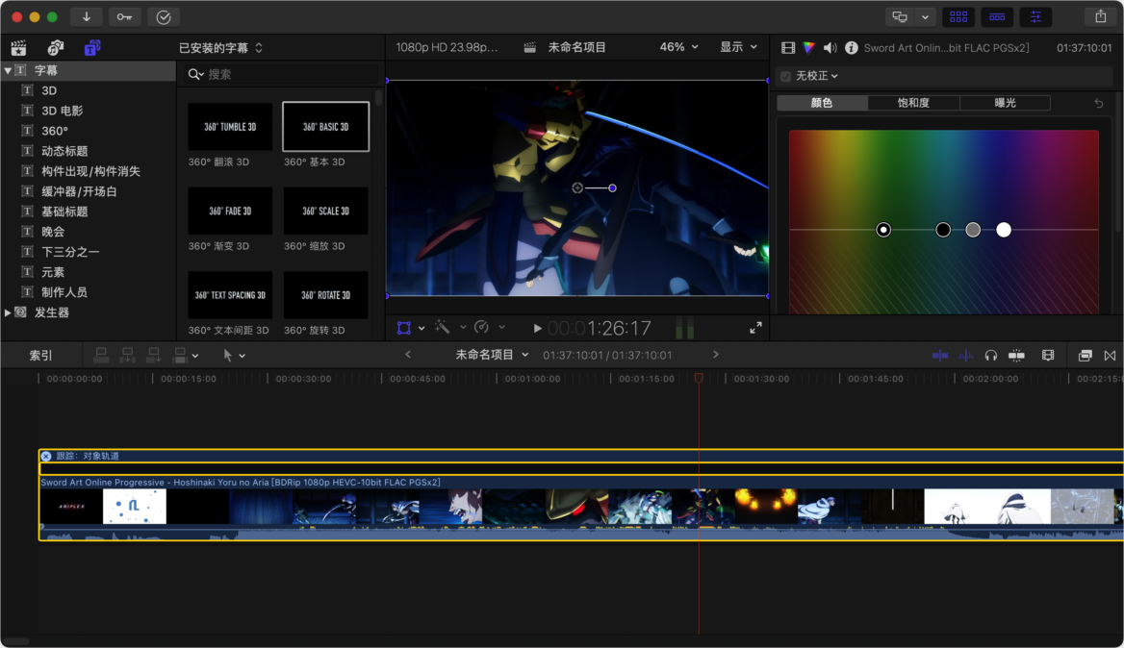
Task: Go back in timeline history
Action: (x=408, y=355)
